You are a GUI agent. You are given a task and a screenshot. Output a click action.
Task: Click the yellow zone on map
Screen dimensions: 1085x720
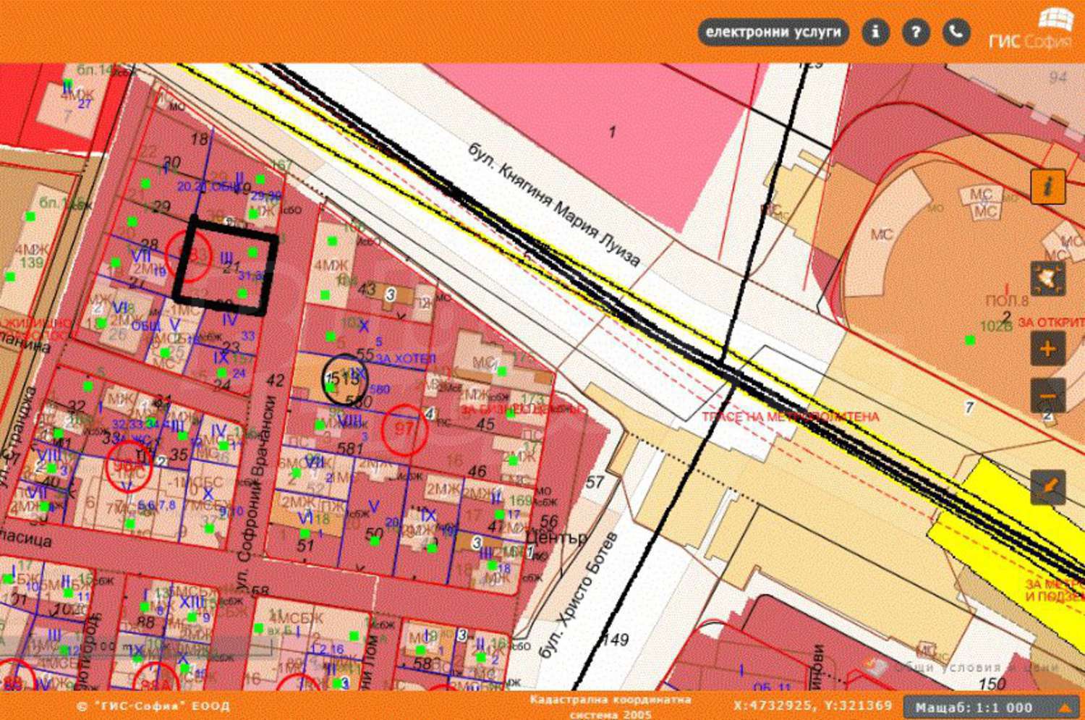pyautogui.click(x=998, y=507)
